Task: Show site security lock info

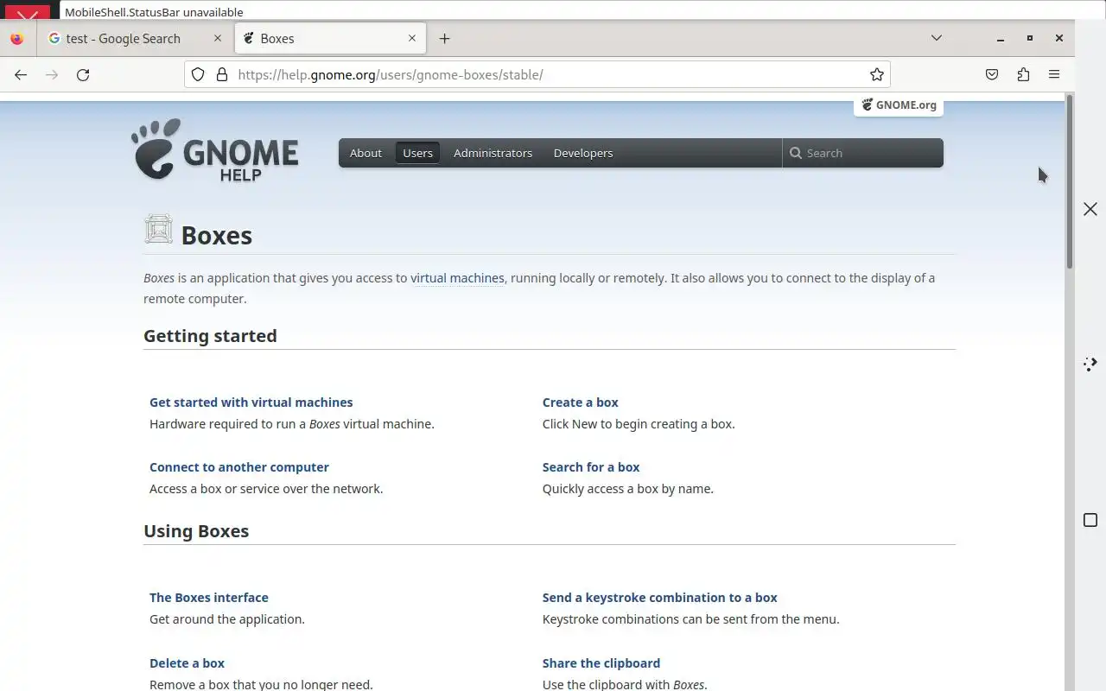Action: [x=221, y=75]
